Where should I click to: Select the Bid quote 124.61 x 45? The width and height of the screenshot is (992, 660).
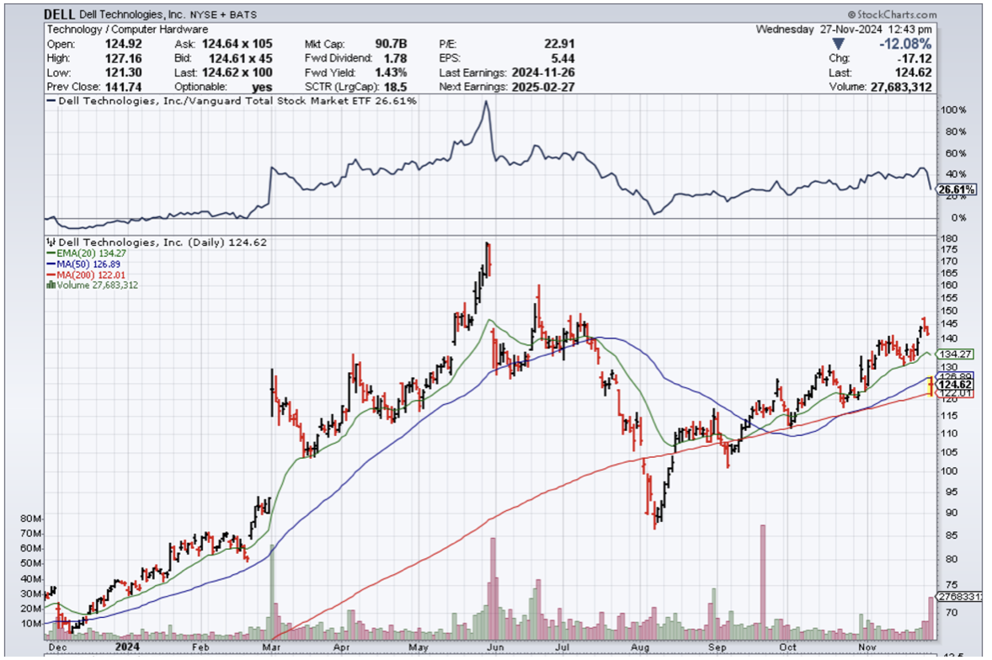(x=241, y=59)
